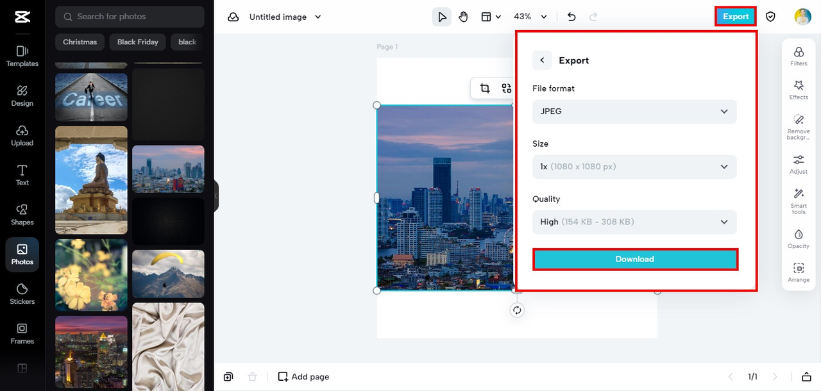Open the user profile avatar
The height and width of the screenshot is (391, 821).
[x=802, y=17]
